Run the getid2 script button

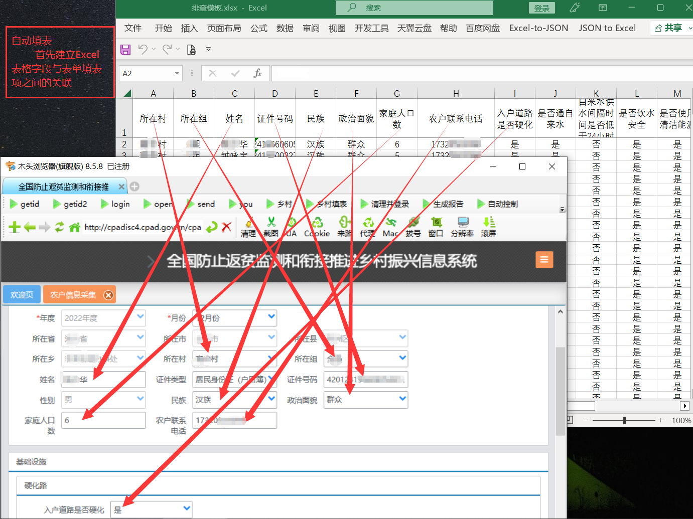point(70,204)
